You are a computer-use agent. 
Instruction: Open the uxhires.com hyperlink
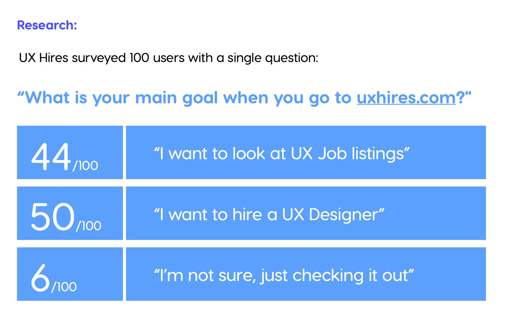pos(406,98)
